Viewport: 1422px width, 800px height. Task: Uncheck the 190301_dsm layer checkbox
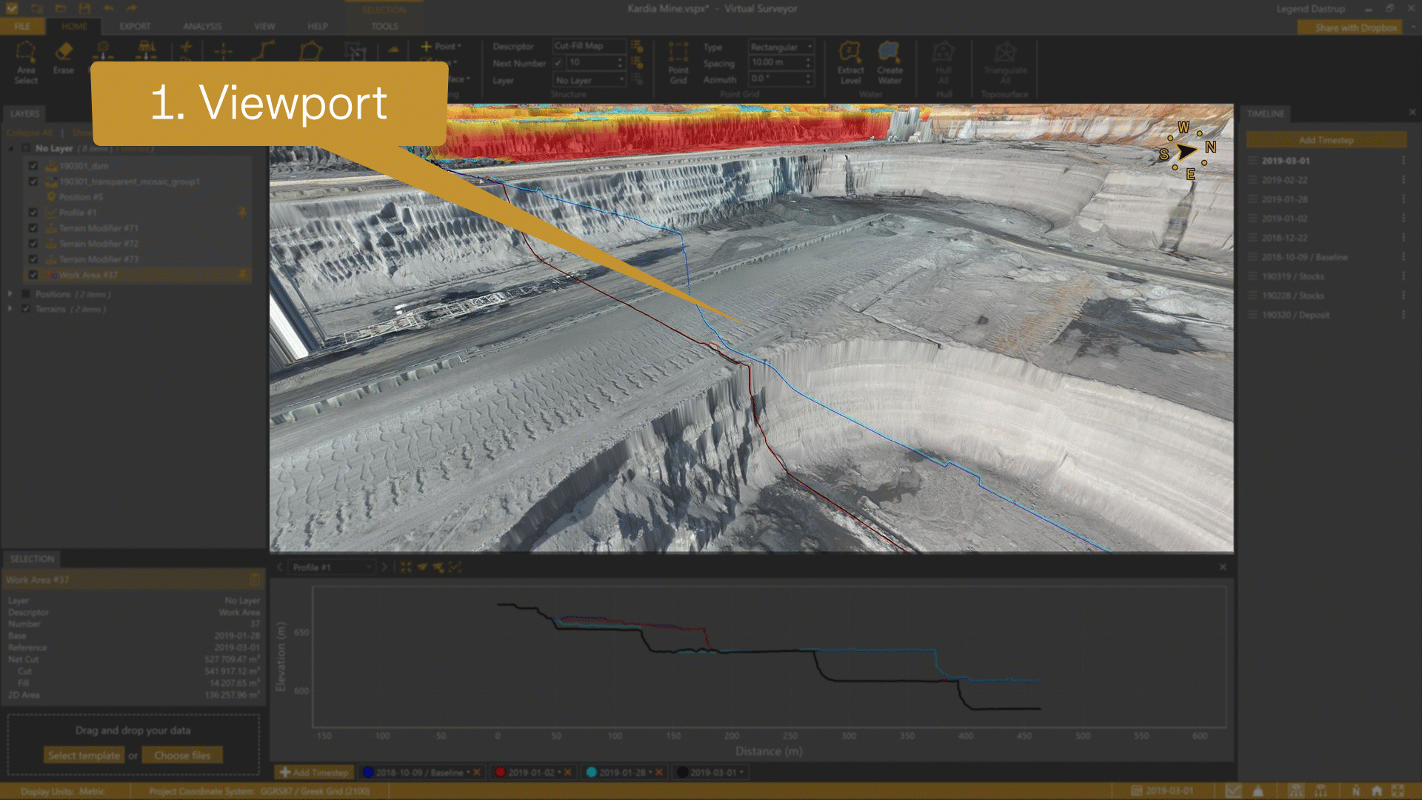coord(33,166)
